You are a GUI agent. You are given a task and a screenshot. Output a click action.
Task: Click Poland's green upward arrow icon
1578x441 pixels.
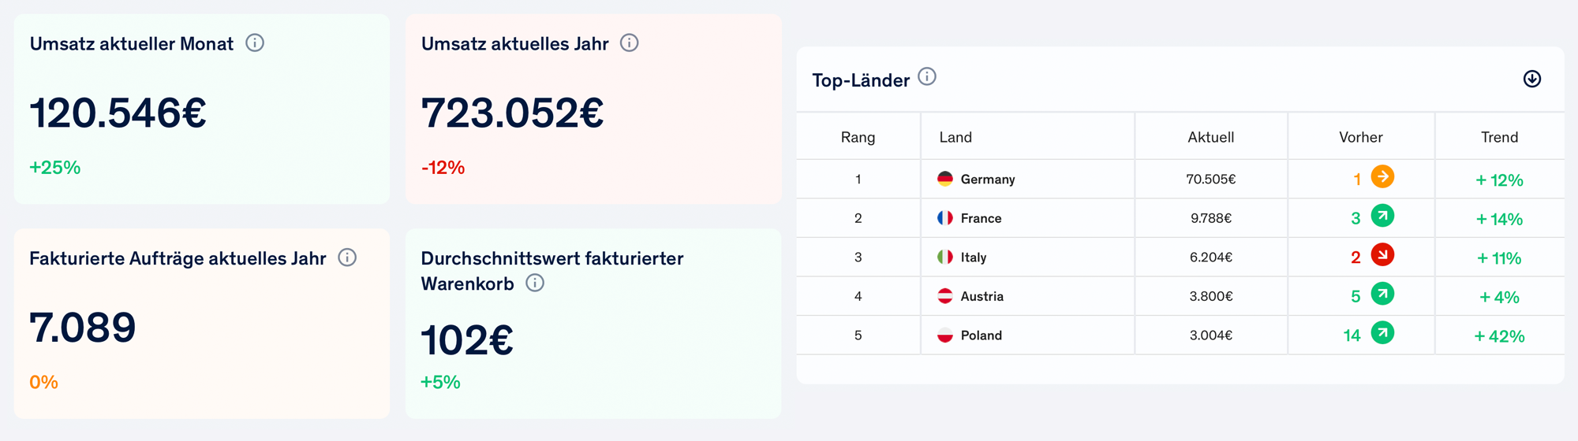(x=1382, y=332)
